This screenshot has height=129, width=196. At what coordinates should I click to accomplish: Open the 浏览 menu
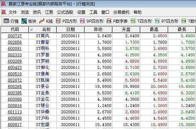point(25,12)
